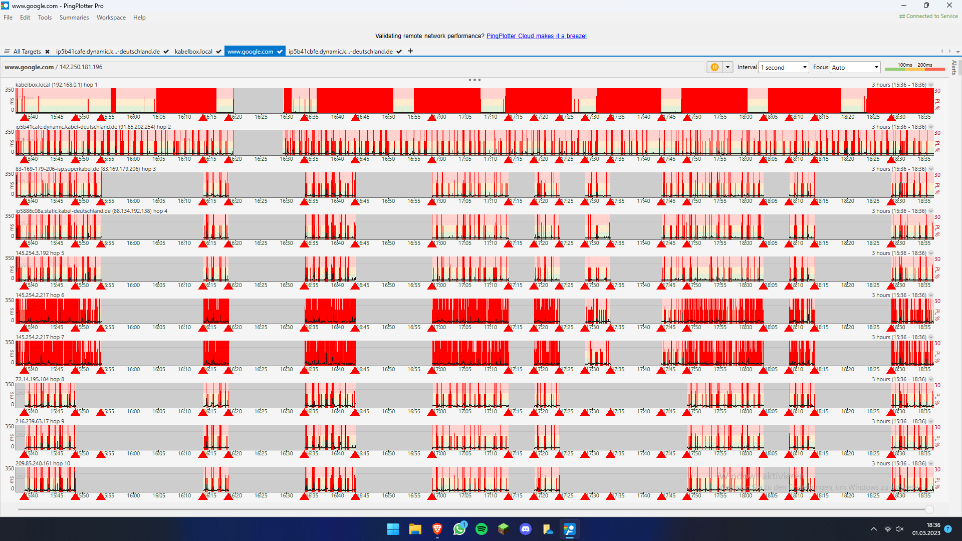The image size is (962, 541).
Task: Open the dropdown arrow next to the pause button
Action: point(728,67)
